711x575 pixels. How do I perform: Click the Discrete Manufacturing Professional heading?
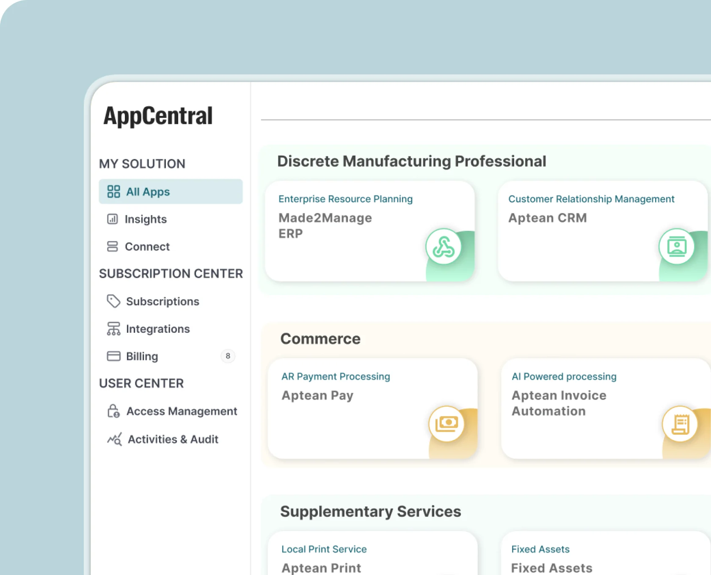(411, 161)
